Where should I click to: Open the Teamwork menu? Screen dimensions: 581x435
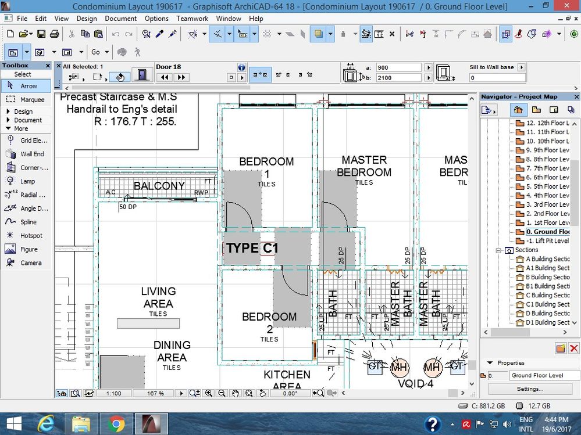192,19
